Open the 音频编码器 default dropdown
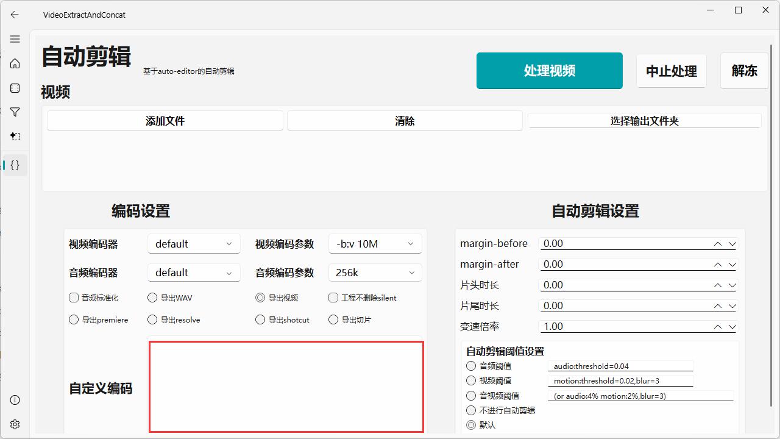Viewport: 780px width, 439px height. pyautogui.click(x=194, y=273)
